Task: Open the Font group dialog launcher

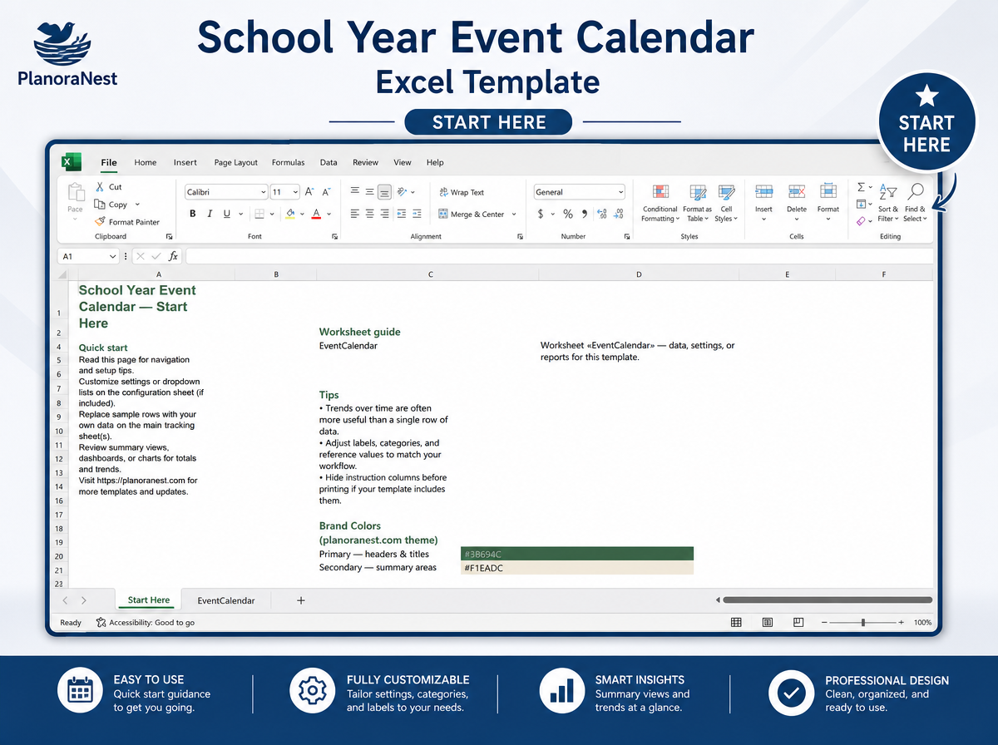Action: (x=335, y=236)
